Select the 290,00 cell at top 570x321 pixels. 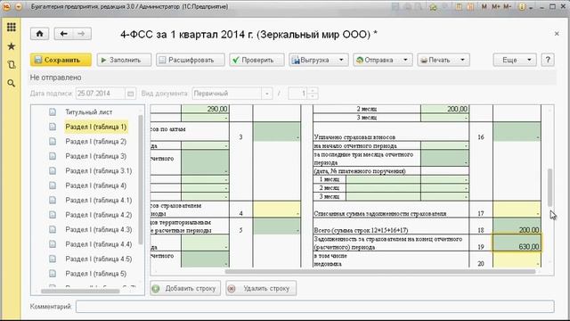tap(205, 109)
